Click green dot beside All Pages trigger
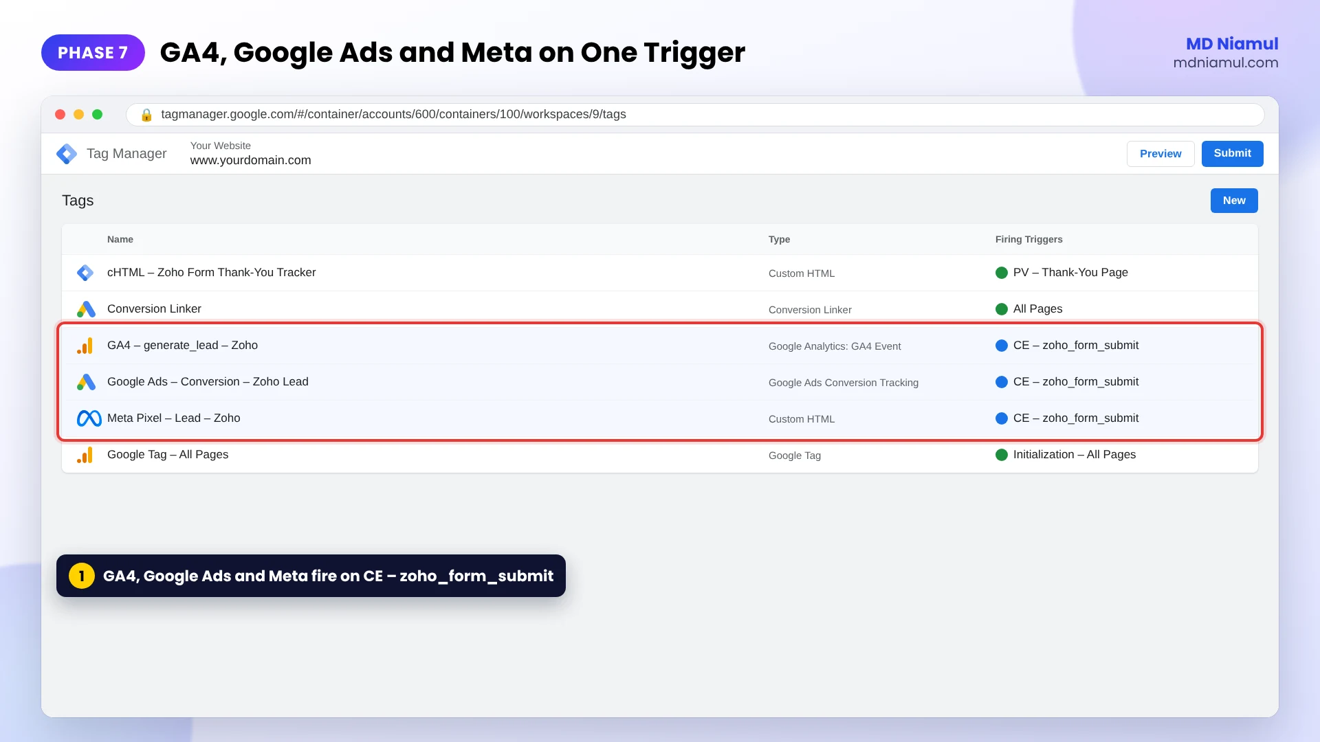Screen dimensions: 1320x742 tap(1002, 309)
